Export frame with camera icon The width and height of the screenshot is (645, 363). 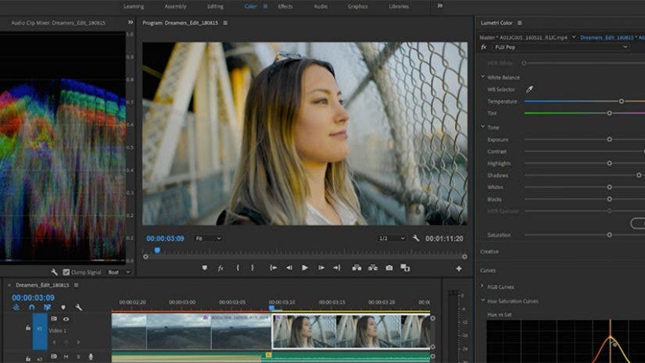click(389, 268)
